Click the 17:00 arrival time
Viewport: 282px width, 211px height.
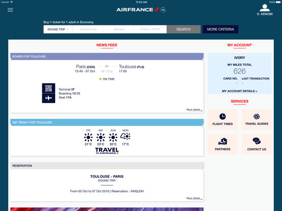point(123,71)
